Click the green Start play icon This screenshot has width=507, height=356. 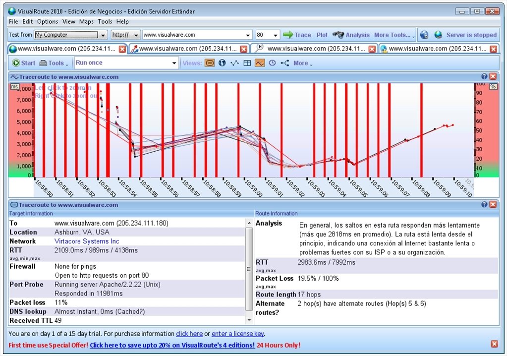16,63
